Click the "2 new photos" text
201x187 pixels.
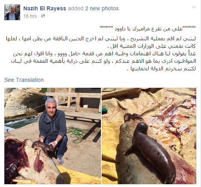(102, 8)
